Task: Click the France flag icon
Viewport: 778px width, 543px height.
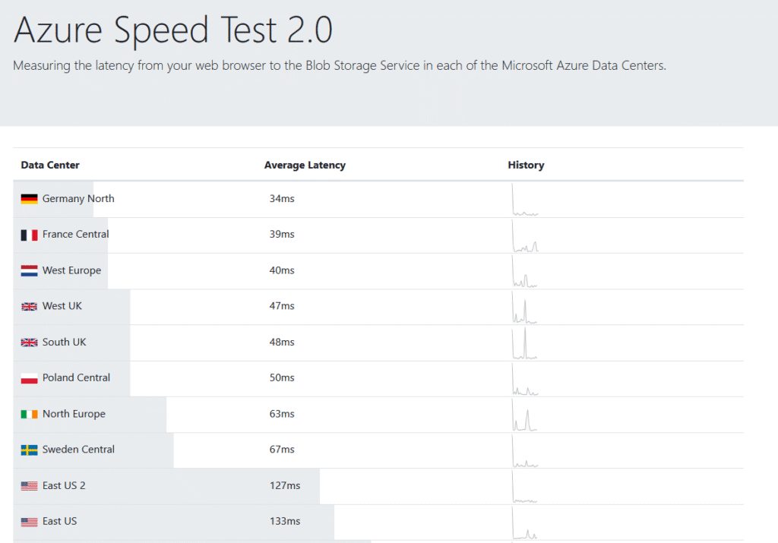Action: click(30, 235)
